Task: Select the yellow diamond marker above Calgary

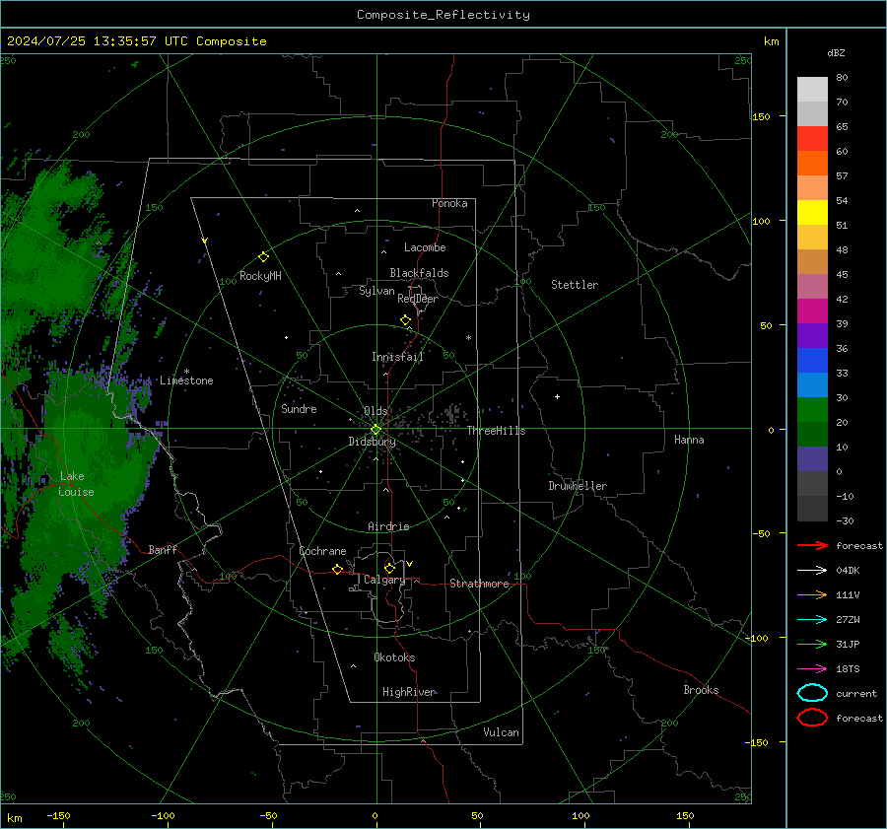Action: tap(389, 568)
